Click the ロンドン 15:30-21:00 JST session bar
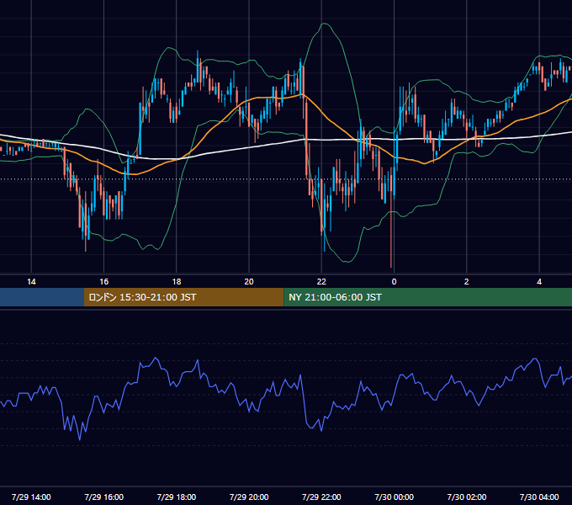 pos(184,297)
